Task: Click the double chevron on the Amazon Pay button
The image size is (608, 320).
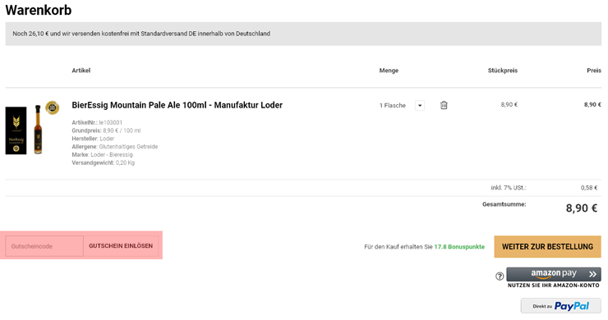Action: [592, 274]
